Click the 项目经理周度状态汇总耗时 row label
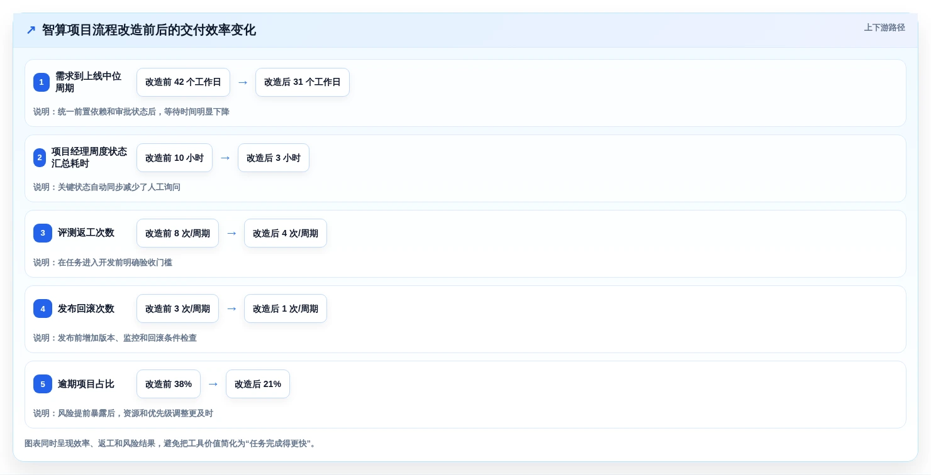931x475 pixels. (89, 158)
